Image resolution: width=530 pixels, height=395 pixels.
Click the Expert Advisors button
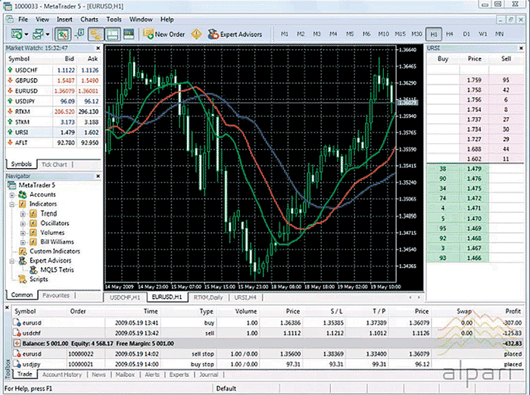coord(235,34)
